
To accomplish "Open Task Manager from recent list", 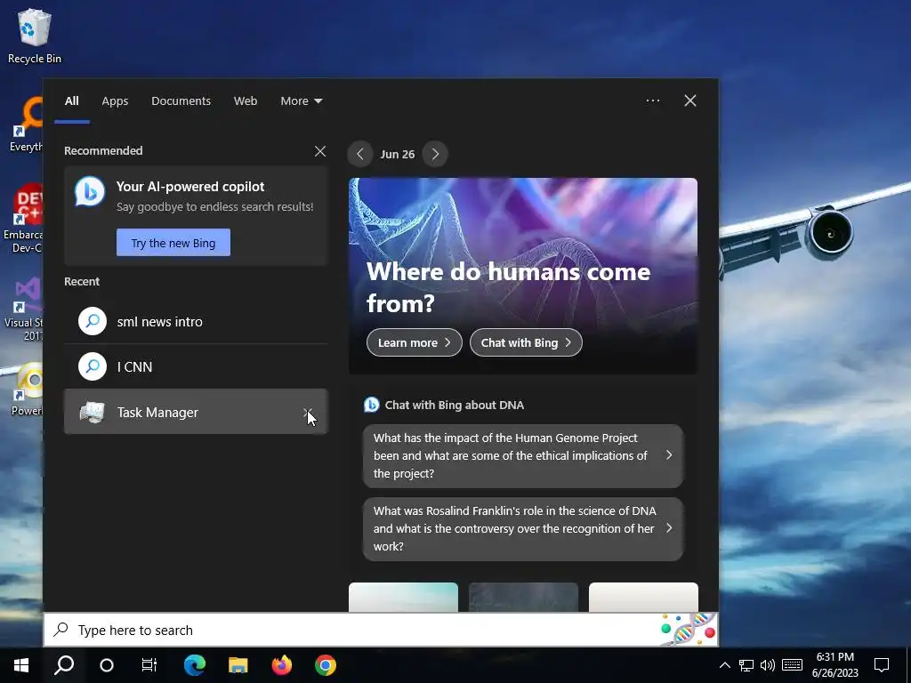I will coord(196,411).
